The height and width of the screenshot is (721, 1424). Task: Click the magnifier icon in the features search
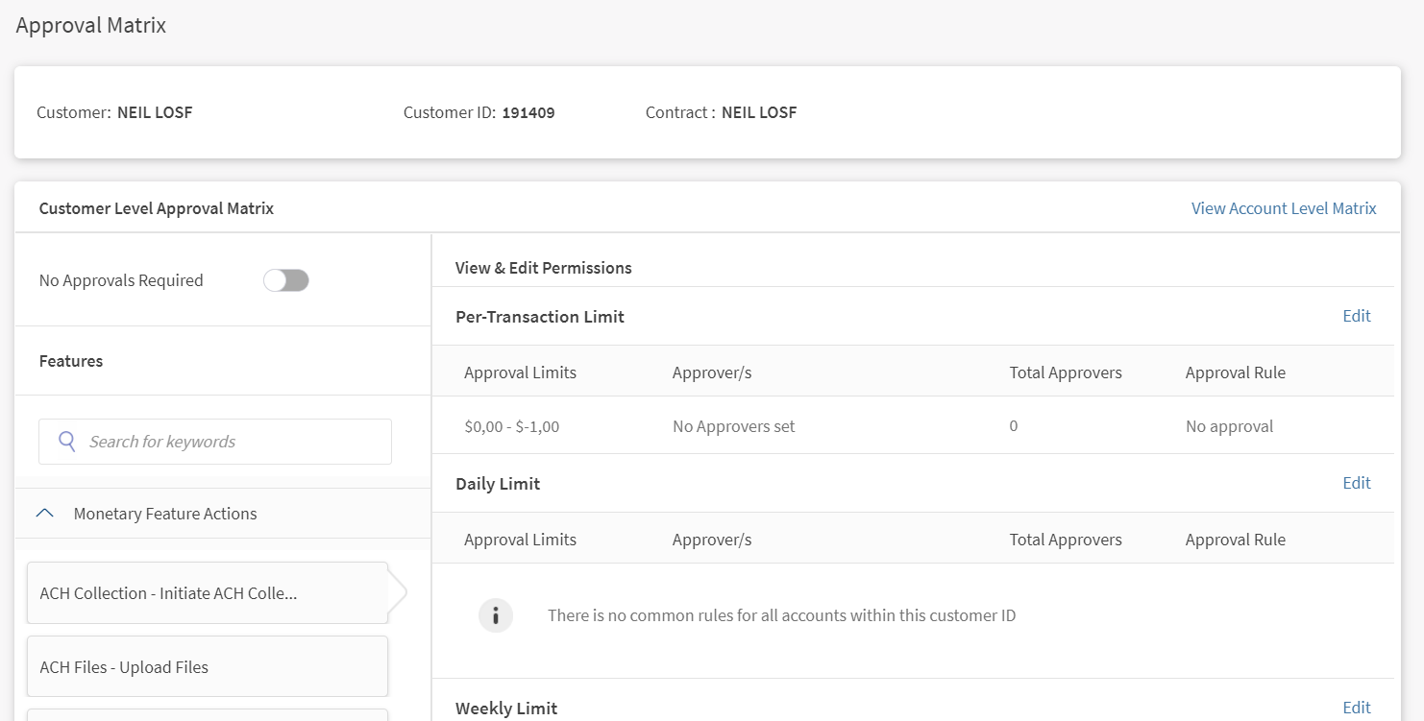tap(66, 442)
